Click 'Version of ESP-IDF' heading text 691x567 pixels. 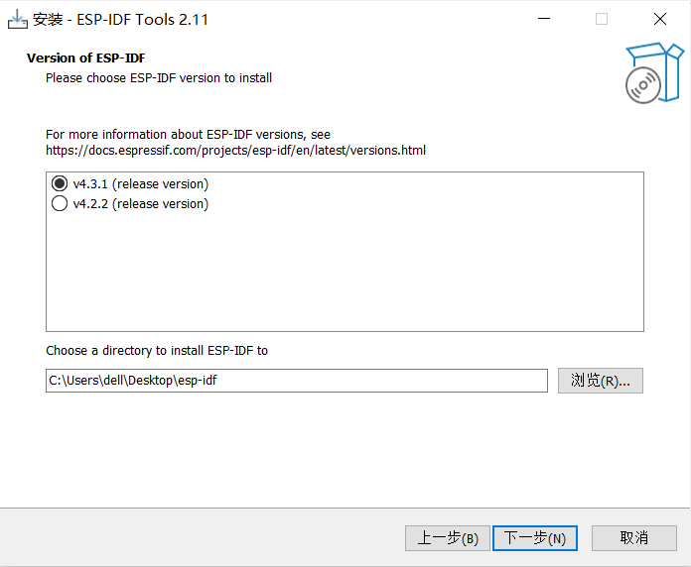[x=86, y=58]
